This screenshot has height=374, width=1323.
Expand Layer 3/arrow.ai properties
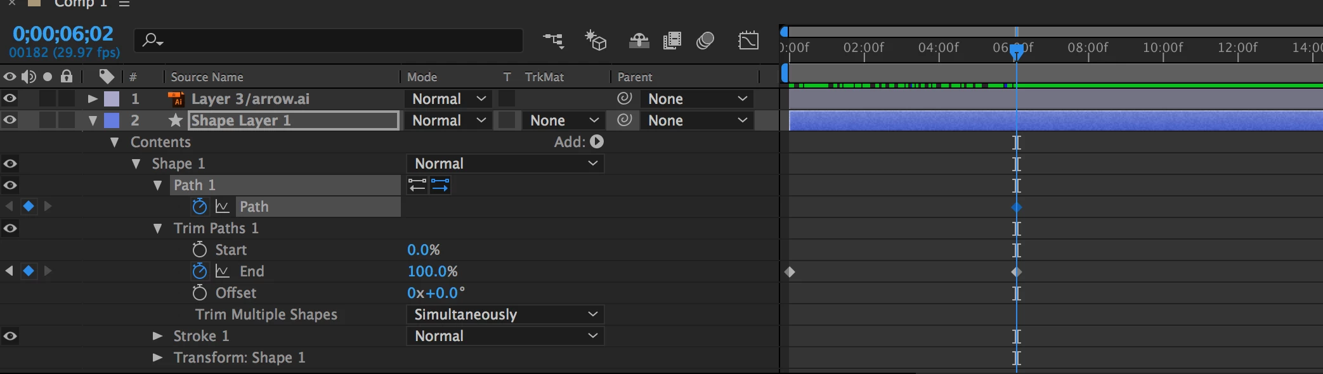(x=93, y=98)
